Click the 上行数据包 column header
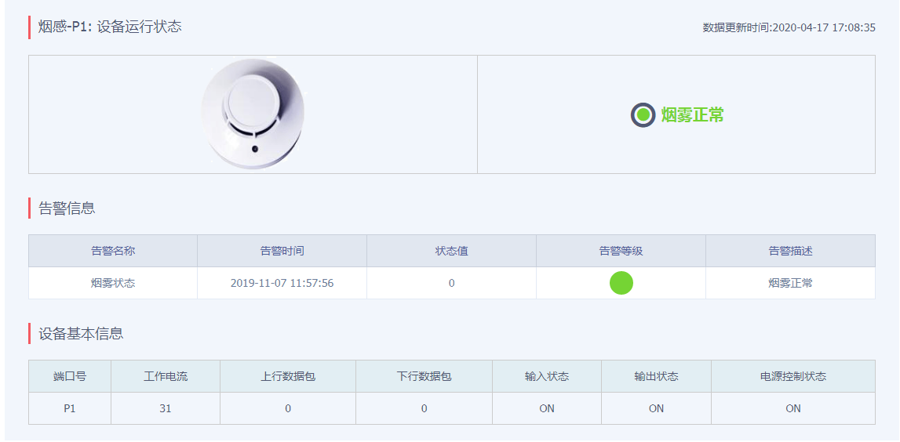The image size is (900, 442). pyautogui.click(x=288, y=376)
